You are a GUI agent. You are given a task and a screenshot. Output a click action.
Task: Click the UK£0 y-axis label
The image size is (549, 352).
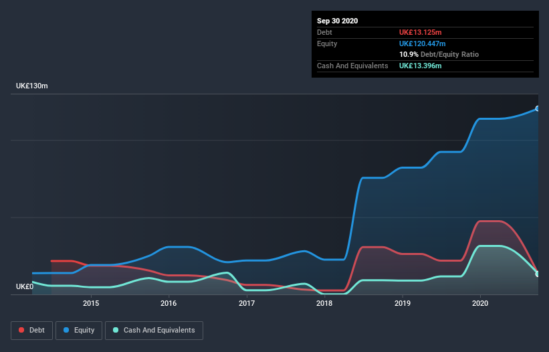coord(25,286)
